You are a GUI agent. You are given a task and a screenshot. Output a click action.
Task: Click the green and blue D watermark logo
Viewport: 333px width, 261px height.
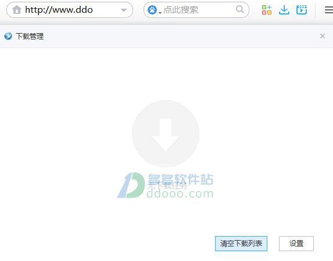click(131, 185)
